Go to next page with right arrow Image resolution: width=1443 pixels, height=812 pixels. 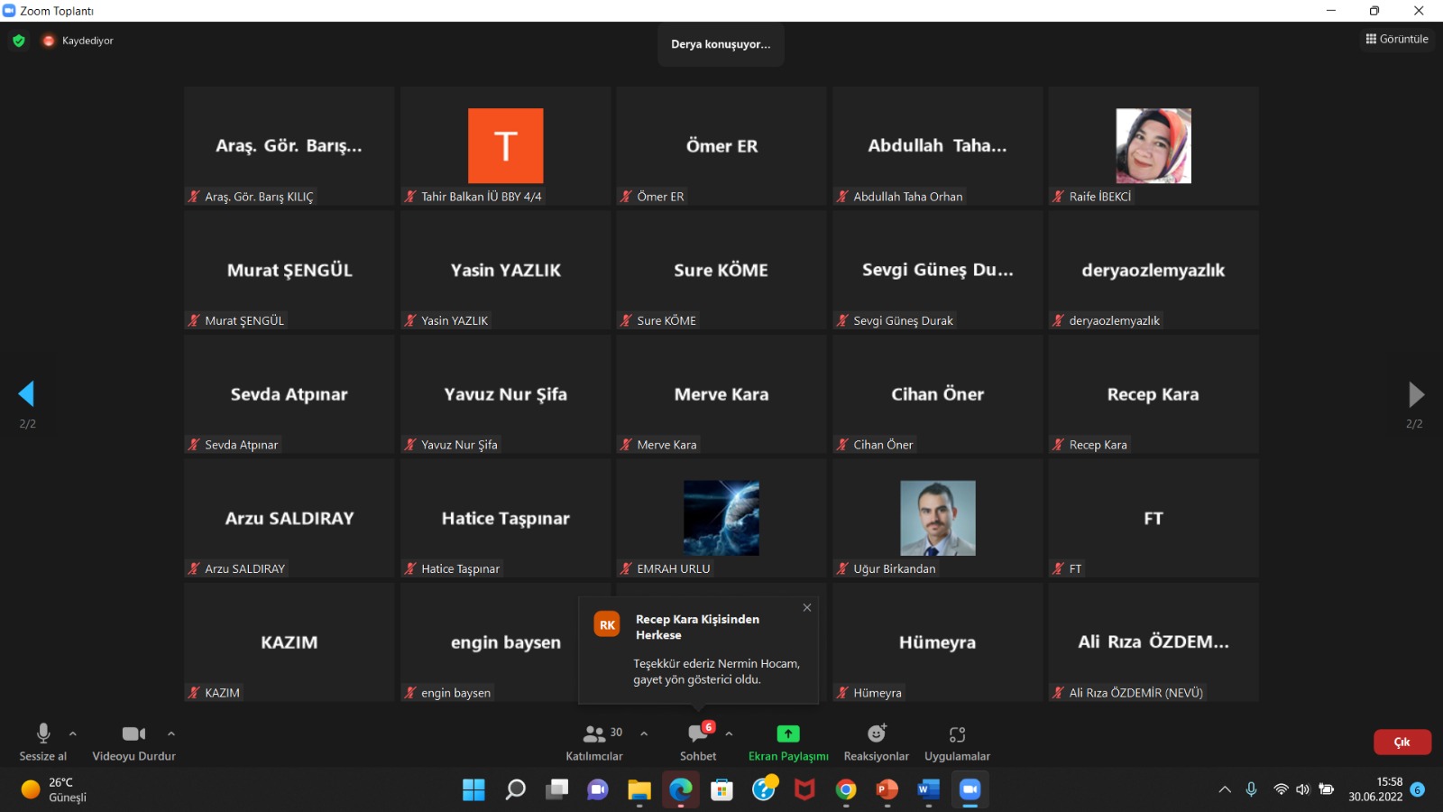click(x=1416, y=394)
